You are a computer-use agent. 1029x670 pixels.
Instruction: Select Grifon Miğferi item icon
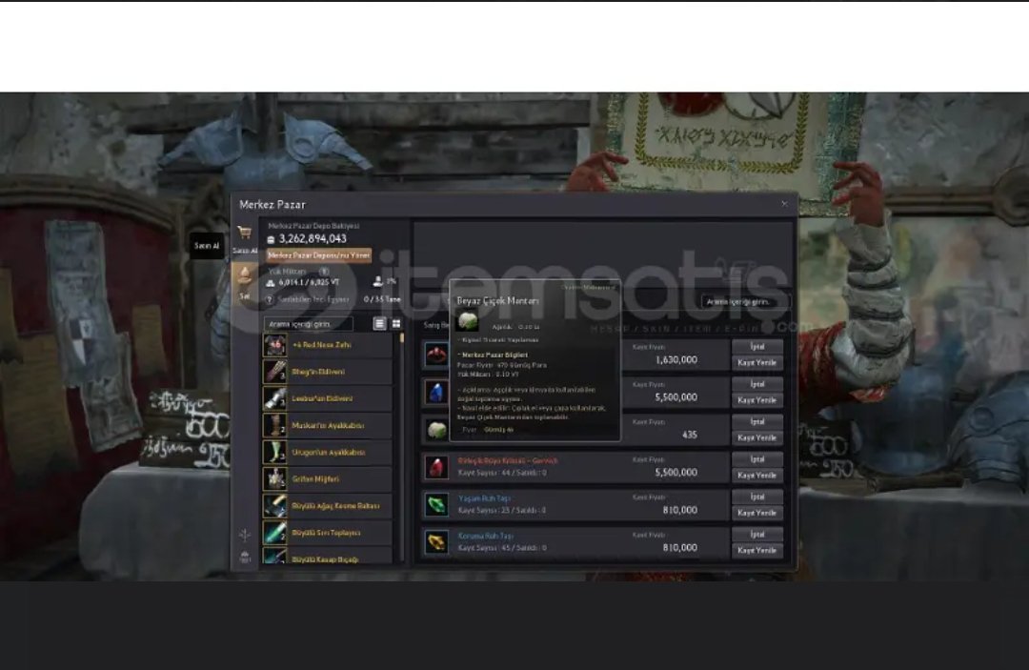tap(275, 479)
